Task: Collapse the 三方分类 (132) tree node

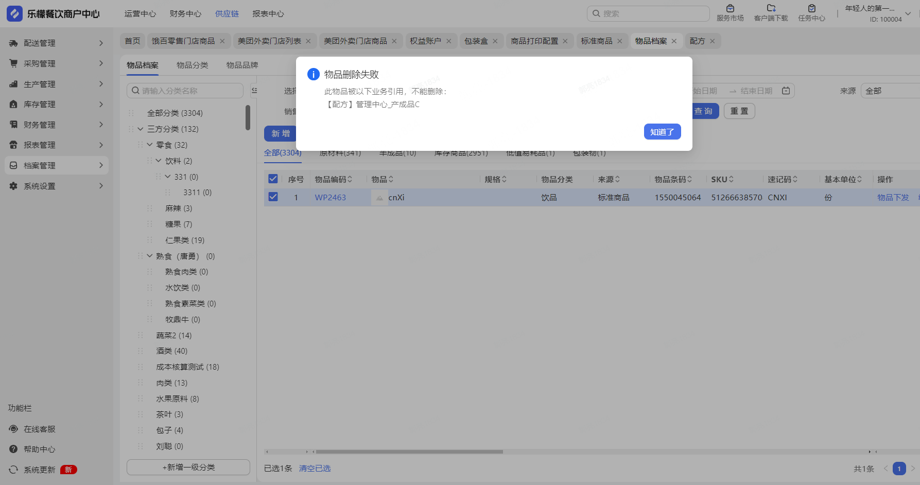Action: tap(140, 129)
